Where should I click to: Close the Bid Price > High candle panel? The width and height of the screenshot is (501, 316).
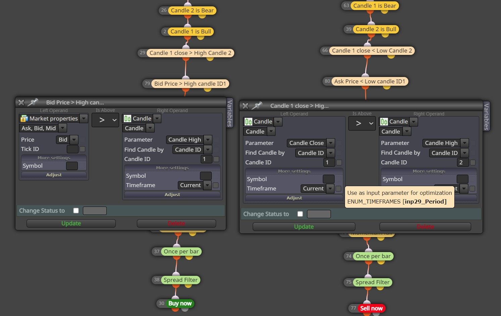point(21,102)
